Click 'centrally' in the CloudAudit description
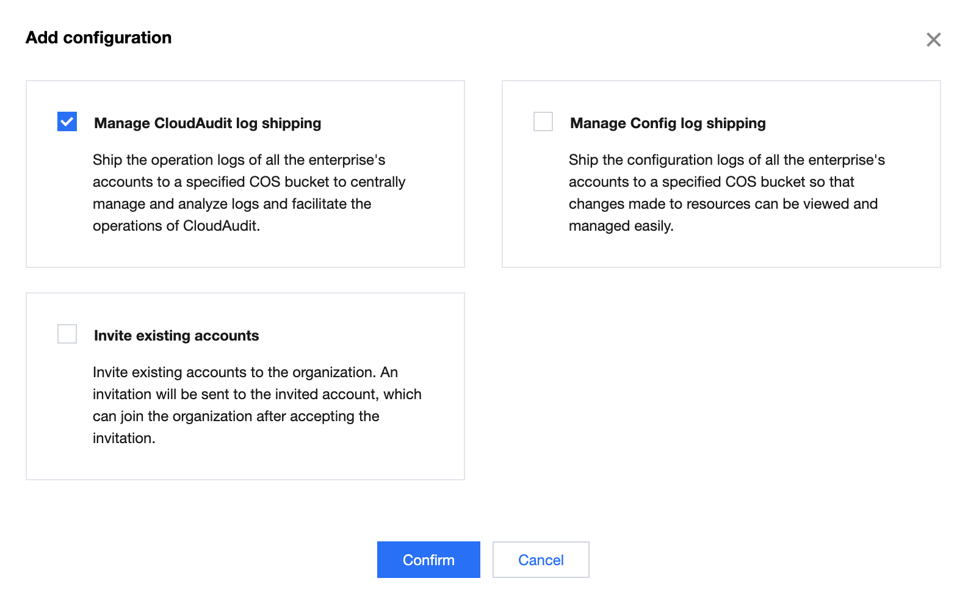The height and width of the screenshot is (603, 968). 378,182
